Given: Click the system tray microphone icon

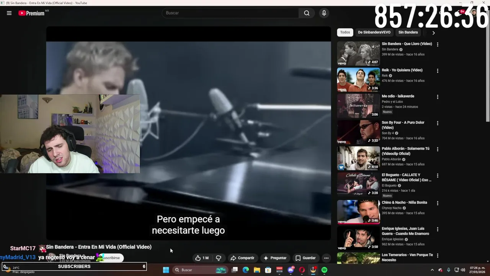Looking at the screenshot, I should [448, 270].
